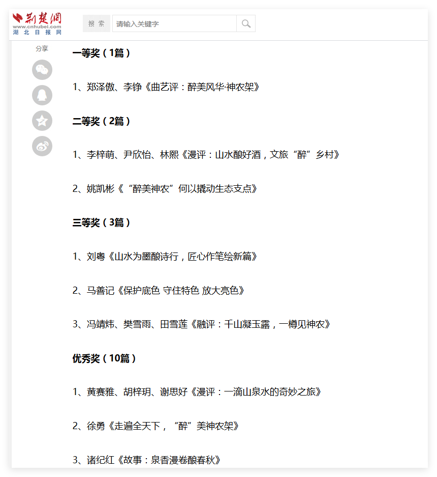Open the 荆楚网 logo homepage link
Image resolution: width=437 pixels, height=477 pixels.
coord(37,23)
